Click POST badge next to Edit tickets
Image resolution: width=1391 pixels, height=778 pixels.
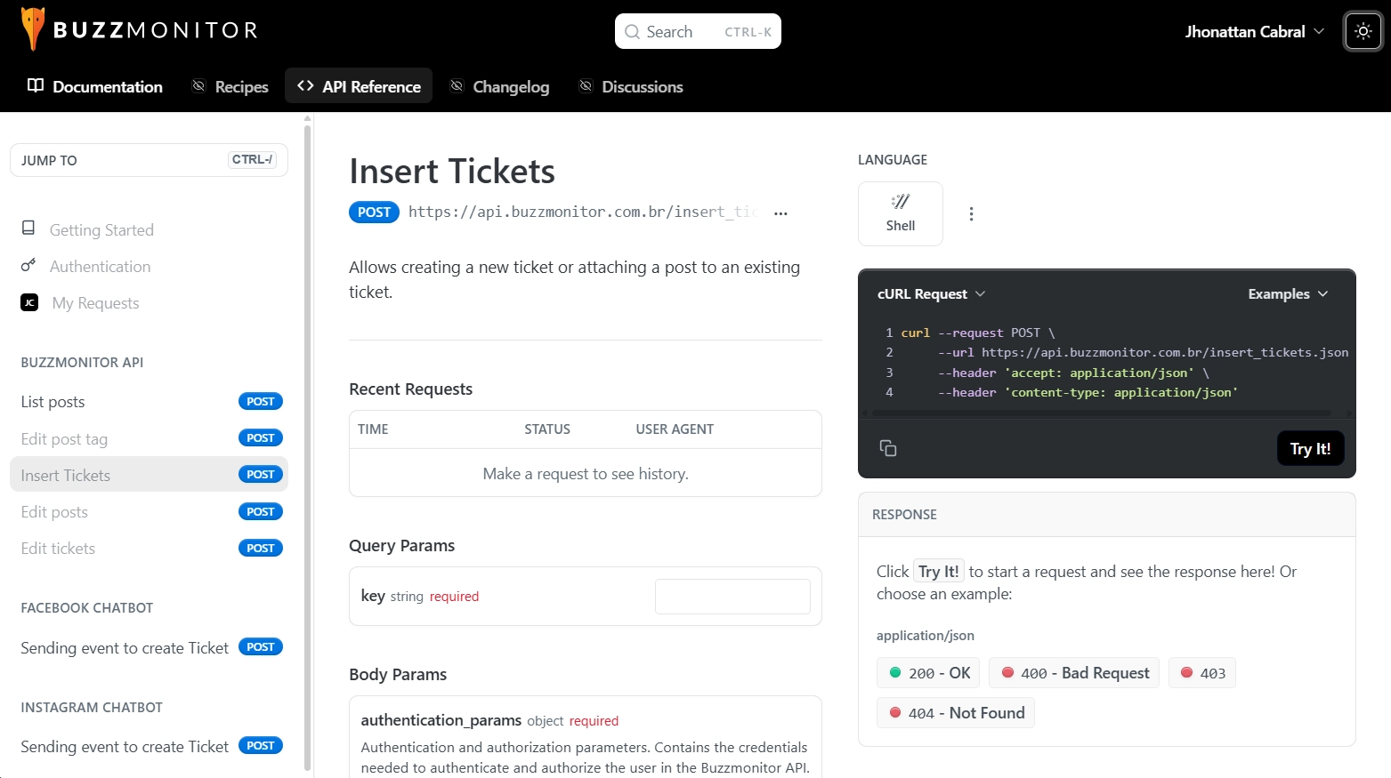[x=261, y=549]
